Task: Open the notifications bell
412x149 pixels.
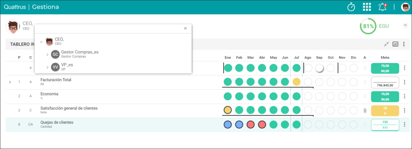Action: point(383,7)
